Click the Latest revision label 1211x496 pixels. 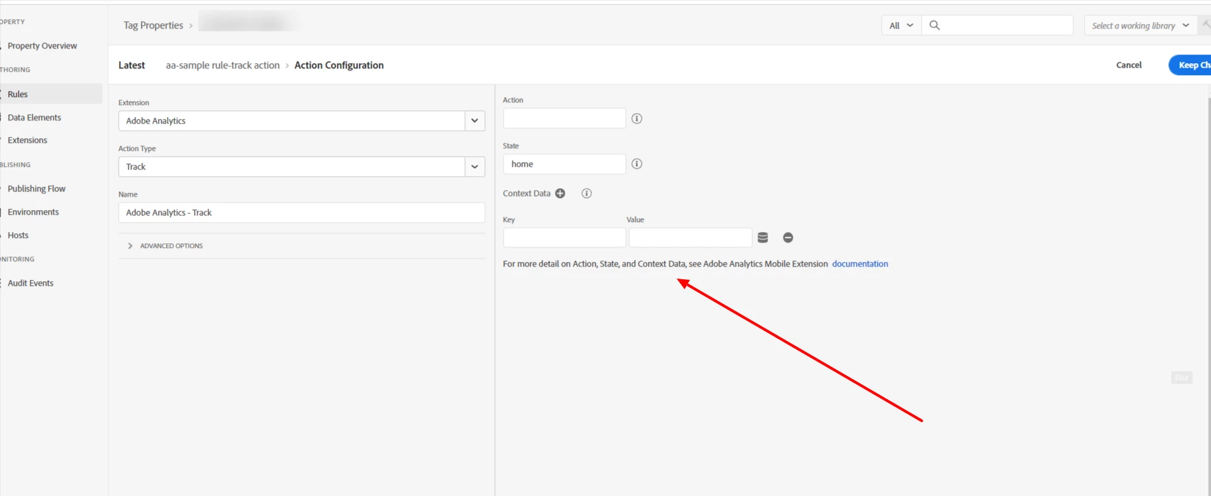click(132, 65)
